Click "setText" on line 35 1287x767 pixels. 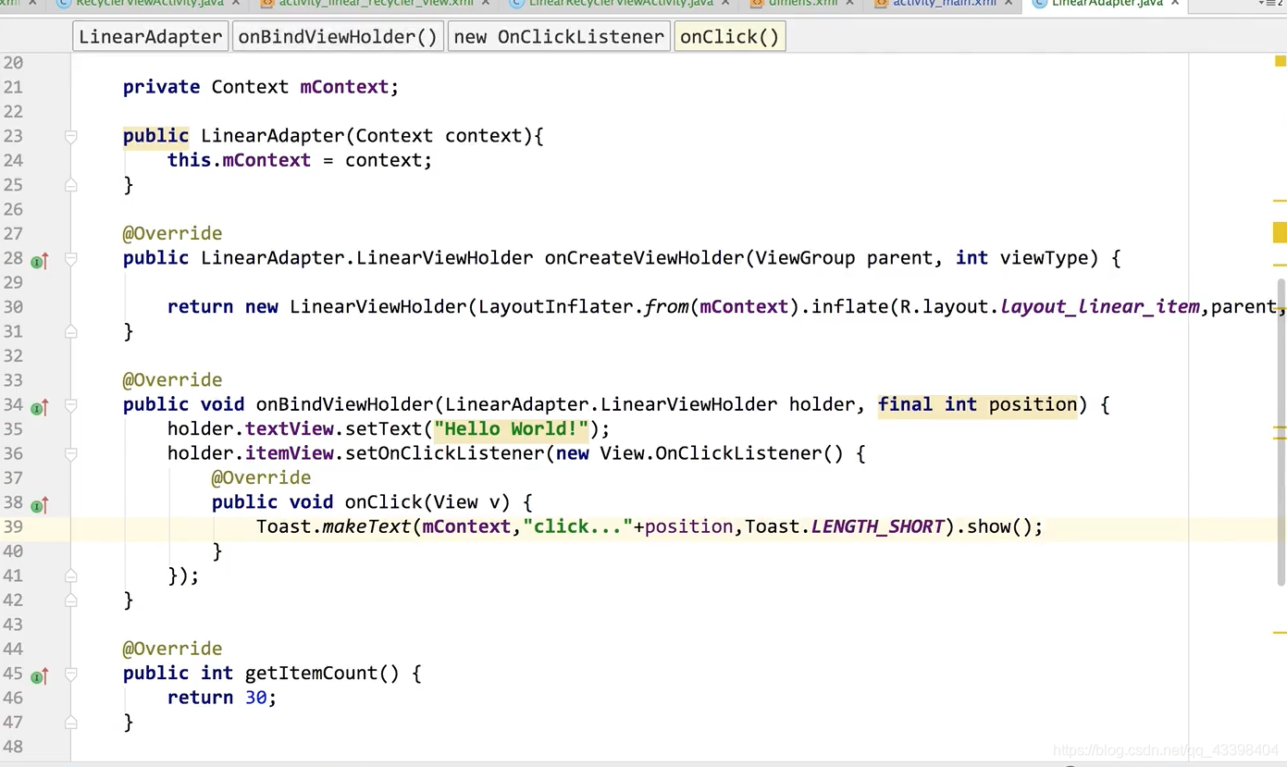pyautogui.click(x=383, y=429)
